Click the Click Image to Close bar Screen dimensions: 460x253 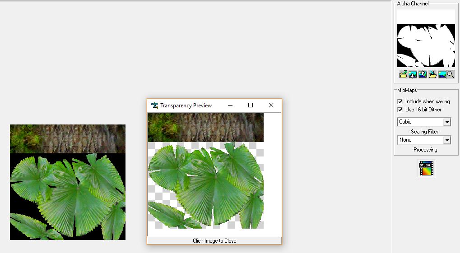(x=214, y=241)
